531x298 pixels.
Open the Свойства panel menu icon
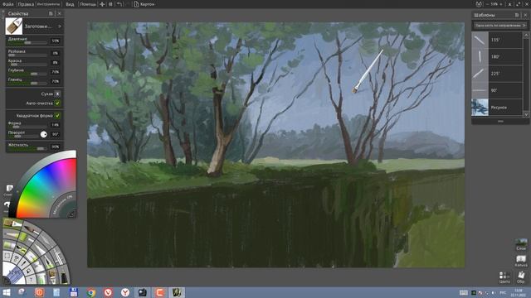click(51, 13)
